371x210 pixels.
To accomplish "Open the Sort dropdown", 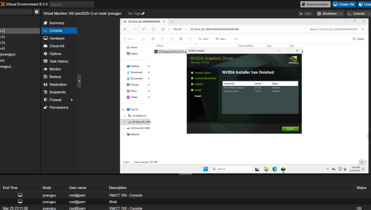I will tap(204, 39).
